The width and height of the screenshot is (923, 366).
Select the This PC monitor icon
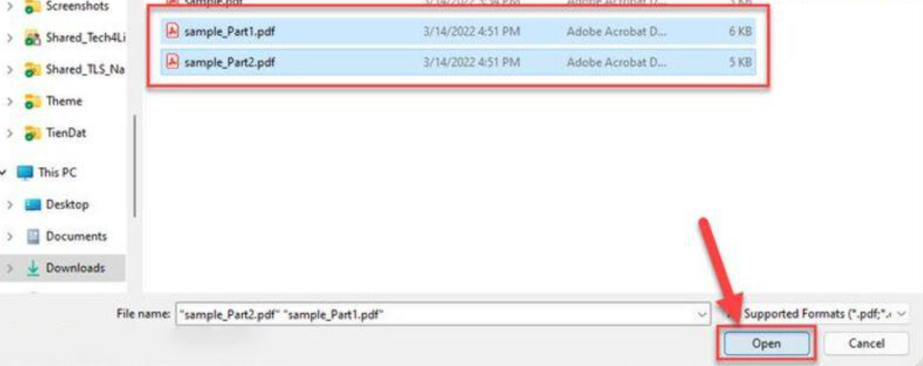[25, 173]
